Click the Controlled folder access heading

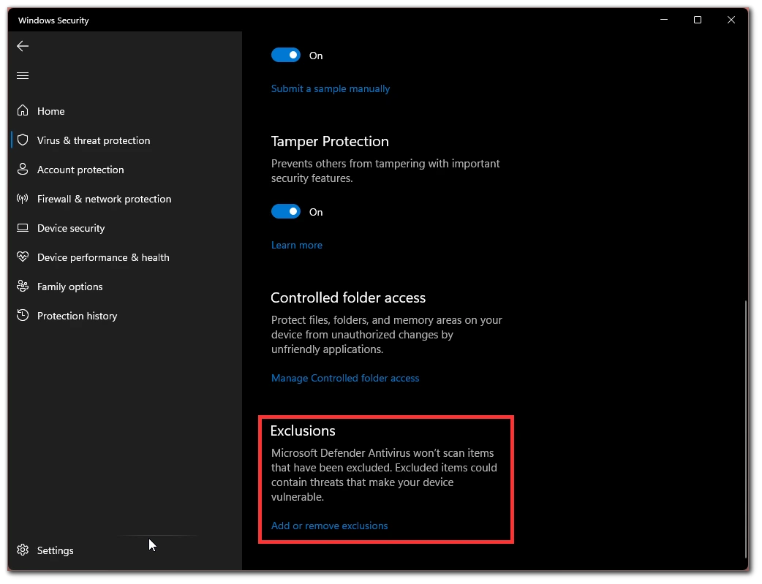coord(348,297)
